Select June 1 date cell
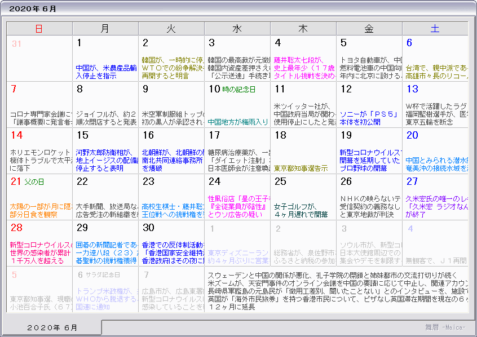The height and width of the screenshot is (337, 477). click(105, 58)
